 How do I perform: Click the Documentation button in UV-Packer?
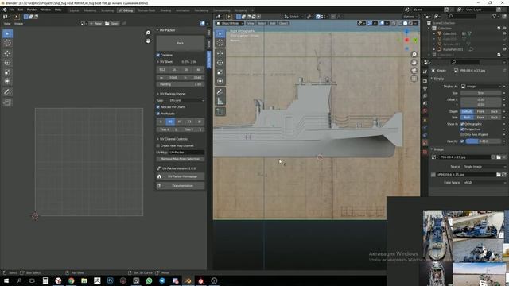(x=181, y=186)
